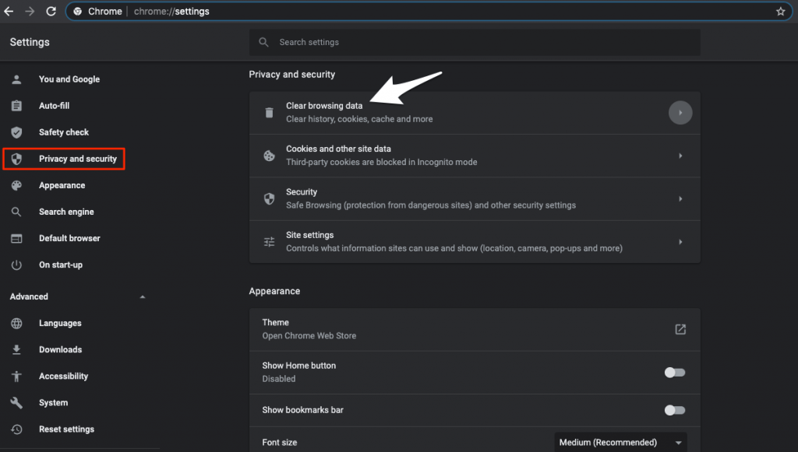Image resolution: width=798 pixels, height=452 pixels.
Task: Open Chrome Web Store from Theme row
Action: coord(680,329)
